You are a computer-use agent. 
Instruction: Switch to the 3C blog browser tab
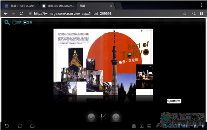(x=21, y=6)
